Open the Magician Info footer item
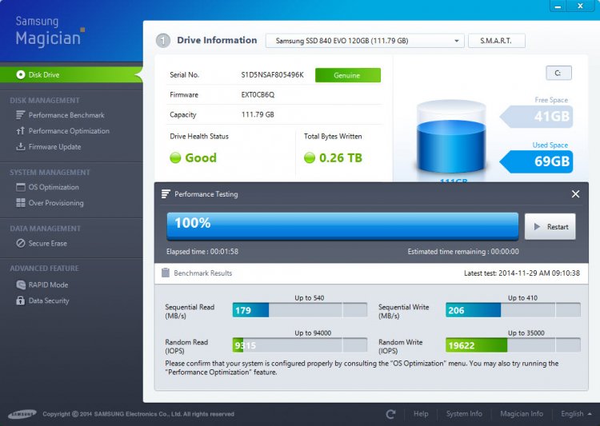This screenshot has width=600, height=426. point(521,414)
